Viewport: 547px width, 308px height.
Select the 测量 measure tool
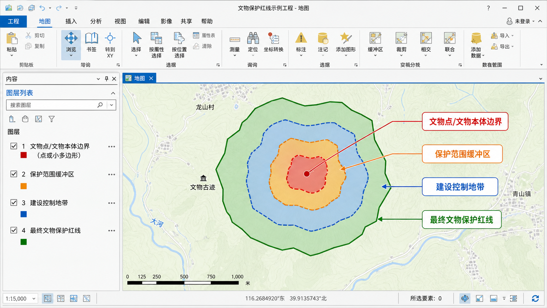235,42
